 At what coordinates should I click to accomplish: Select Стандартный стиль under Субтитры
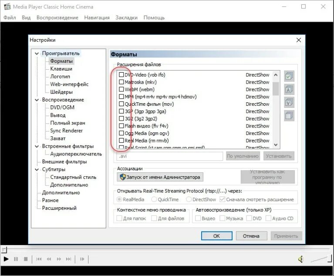(x=73, y=177)
